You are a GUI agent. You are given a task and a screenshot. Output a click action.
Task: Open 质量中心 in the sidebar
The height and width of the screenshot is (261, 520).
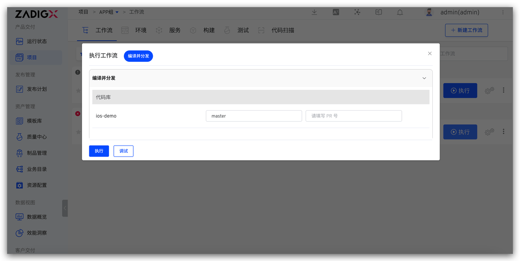tap(37, 137)
